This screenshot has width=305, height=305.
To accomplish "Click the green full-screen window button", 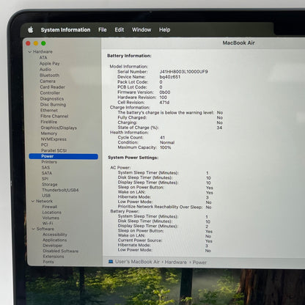I will tap(43, 43).
